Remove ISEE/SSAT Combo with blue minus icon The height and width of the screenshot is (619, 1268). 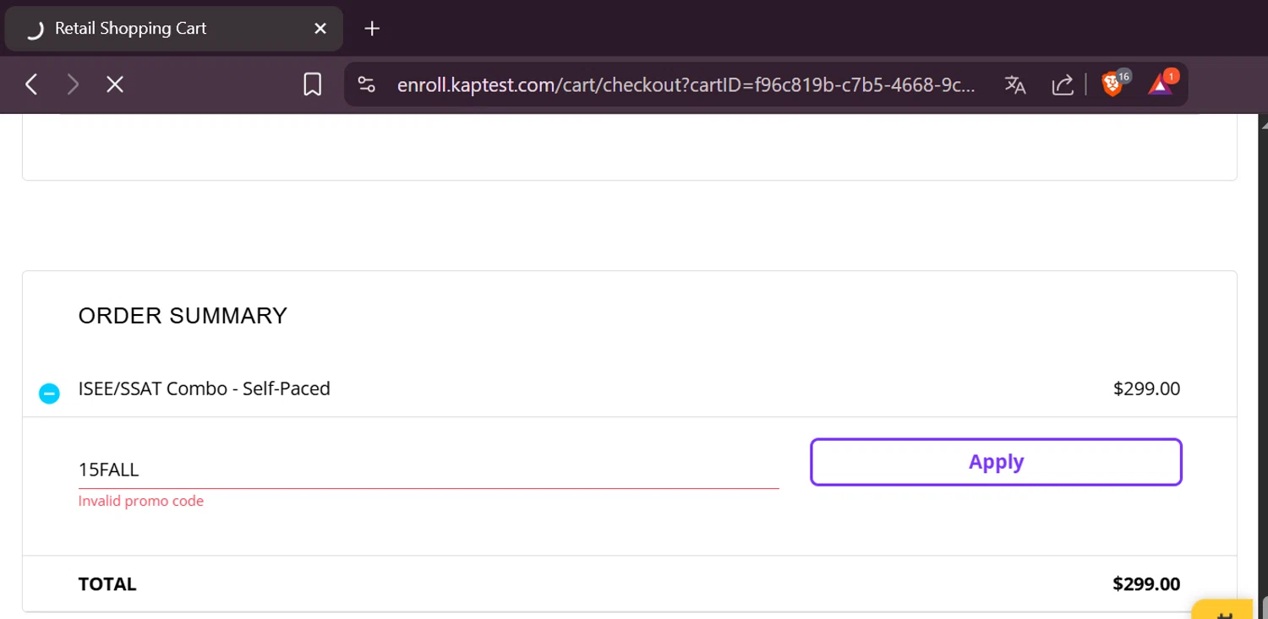click(x=49, y=394)
